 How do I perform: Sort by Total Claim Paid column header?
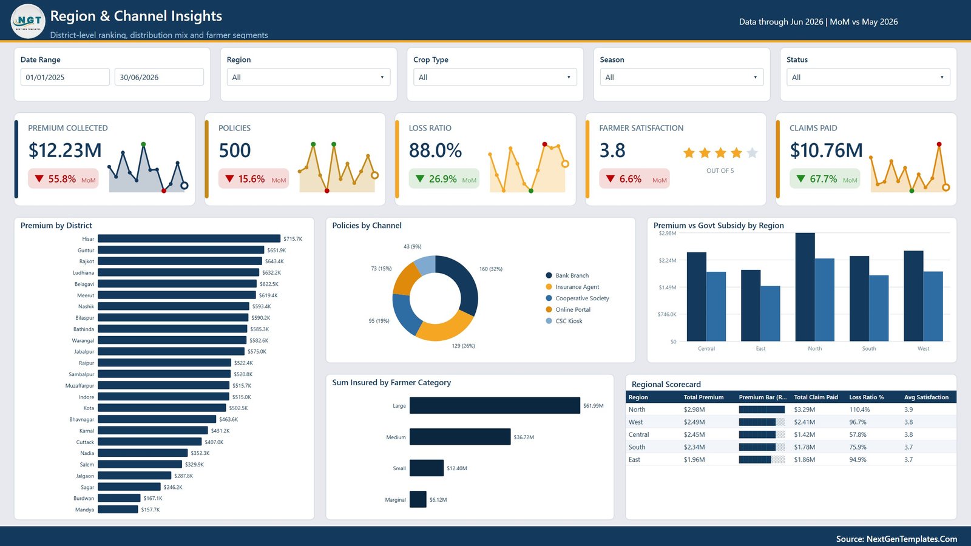click(x=816, y=397)
